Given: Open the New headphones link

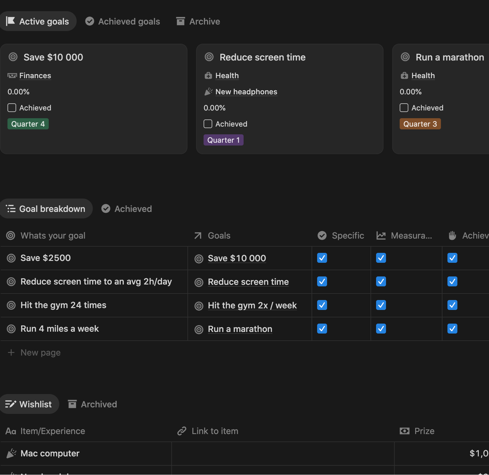Looking at the screenshot, I should click(246, 92).
